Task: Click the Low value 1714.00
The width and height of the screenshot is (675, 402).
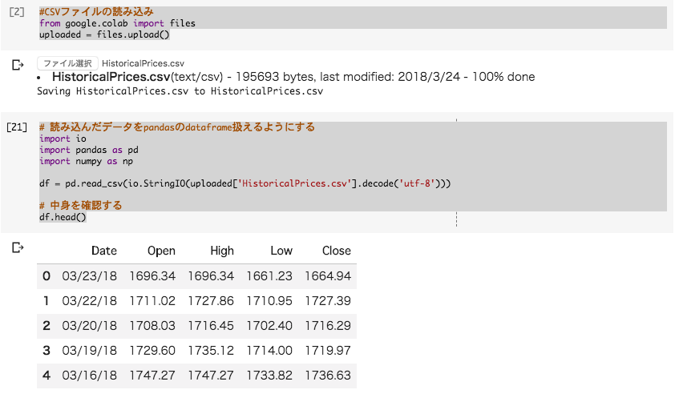Action: 269,351
